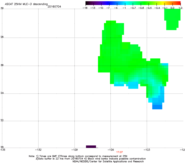Click the -0.5 color scale label
This screenshot has height=163, width=185.
coord(149,8)
